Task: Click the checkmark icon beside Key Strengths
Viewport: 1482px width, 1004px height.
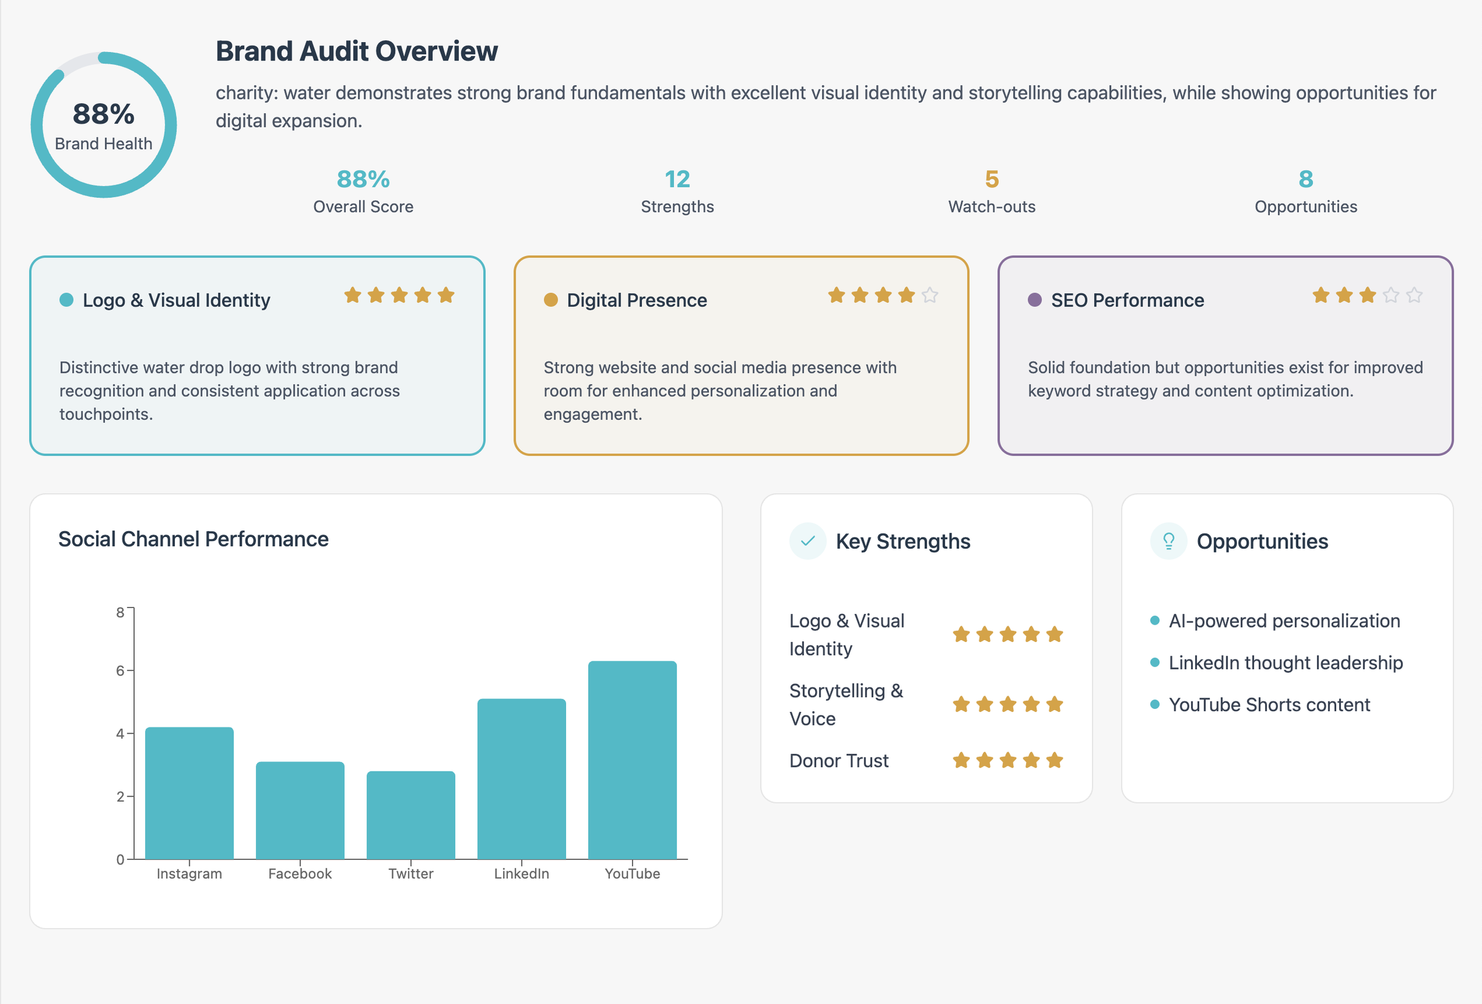Action: click(807, 541)
